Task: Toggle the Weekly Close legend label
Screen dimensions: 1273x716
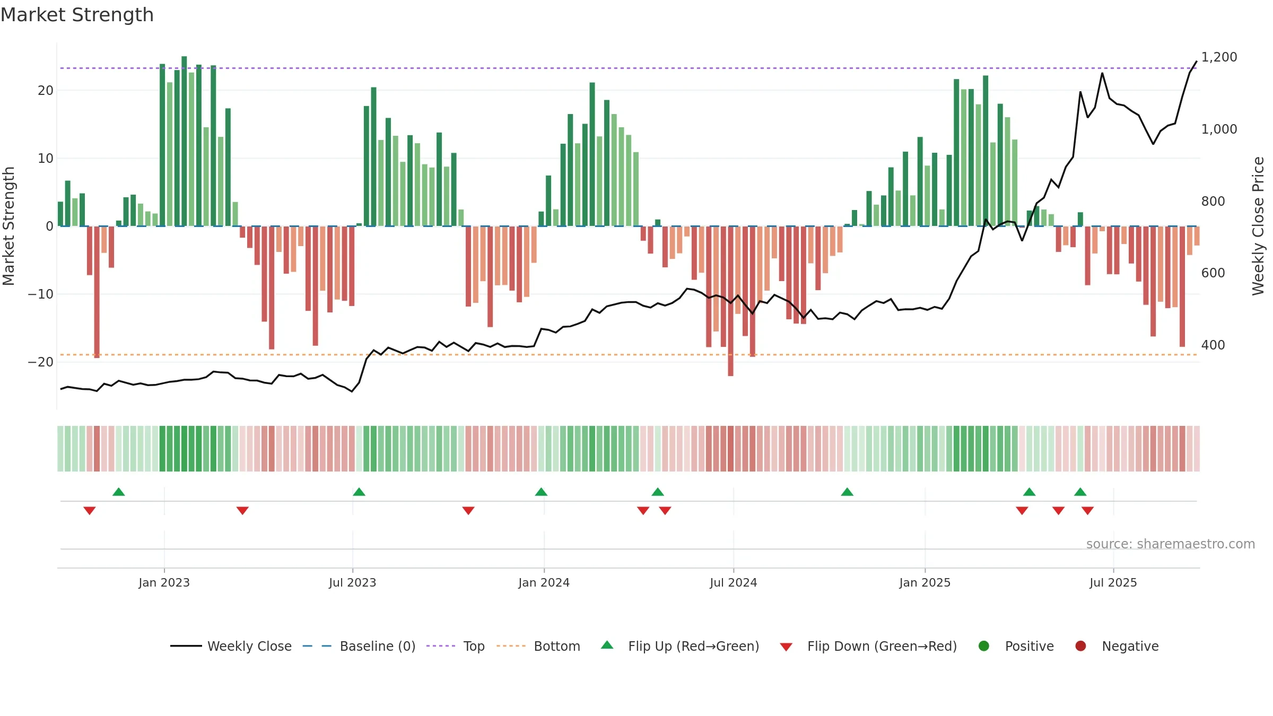Action: [x=249, y=646]
